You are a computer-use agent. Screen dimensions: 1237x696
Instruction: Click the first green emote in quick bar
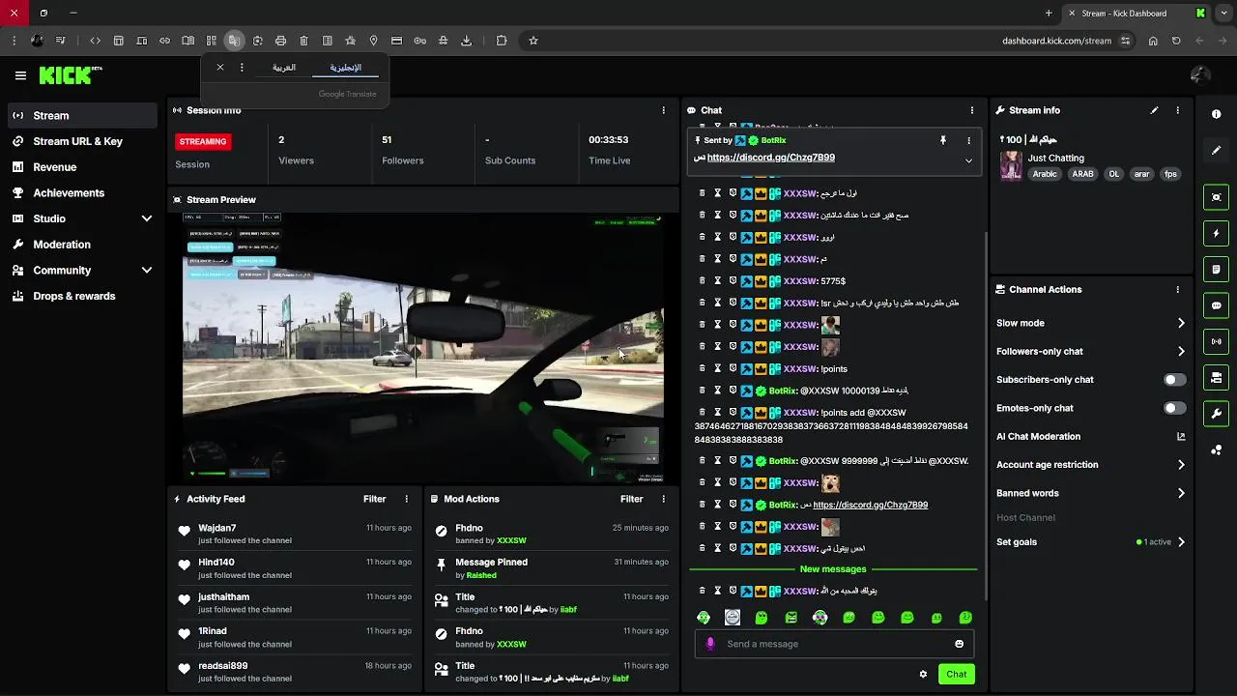[704, 618]
